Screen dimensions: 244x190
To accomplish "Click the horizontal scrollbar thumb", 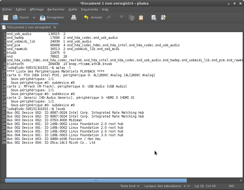I will (x=96, y=181).
